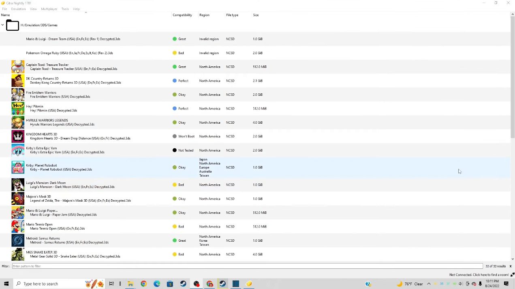Select the Luigi's Mansion: Dark Moon game icon

click(x=18, y=185)
